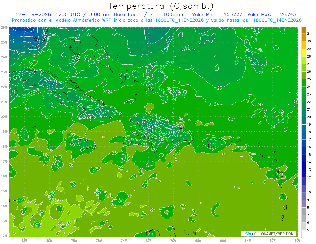Click the legend swatch between 5 and 6
Viewport: 316px width, 244px height.
pos(304,226)
